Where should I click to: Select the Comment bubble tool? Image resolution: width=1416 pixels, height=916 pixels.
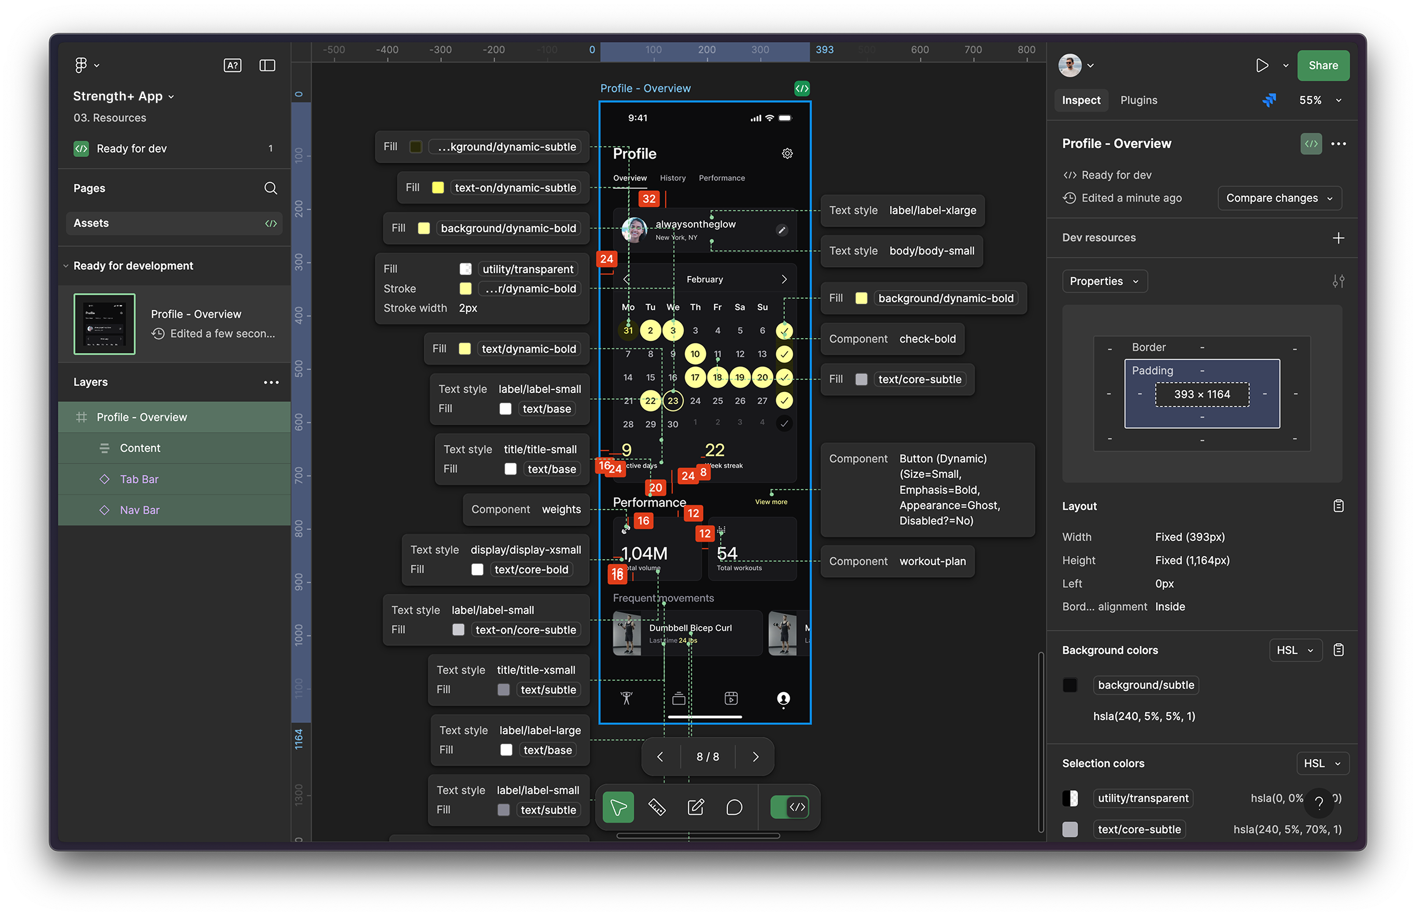point(734,806)
